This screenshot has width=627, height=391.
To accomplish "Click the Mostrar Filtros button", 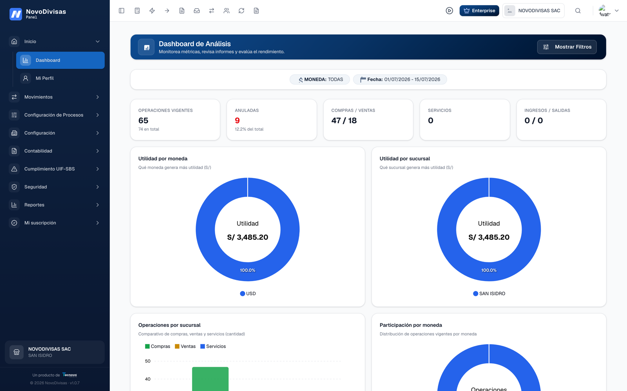I will click(567, 47).
